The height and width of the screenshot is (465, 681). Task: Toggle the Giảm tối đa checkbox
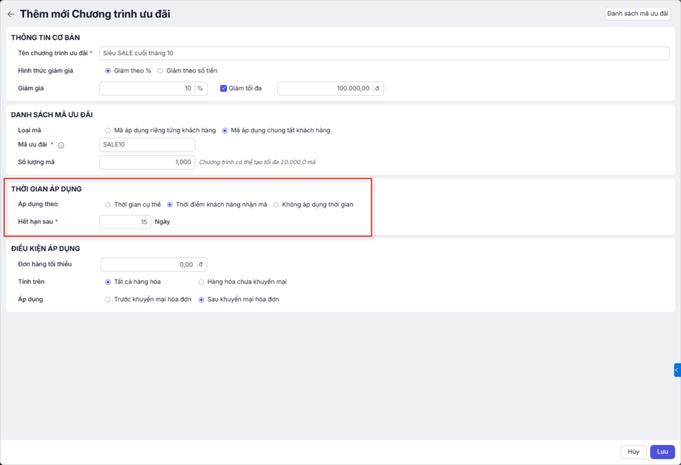point(223,88)
